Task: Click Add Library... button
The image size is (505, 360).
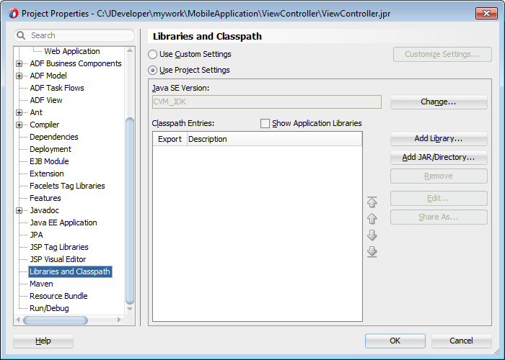Action: 439,138
